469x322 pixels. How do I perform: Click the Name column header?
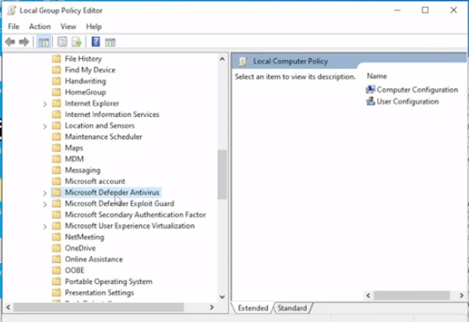(377, 76)
